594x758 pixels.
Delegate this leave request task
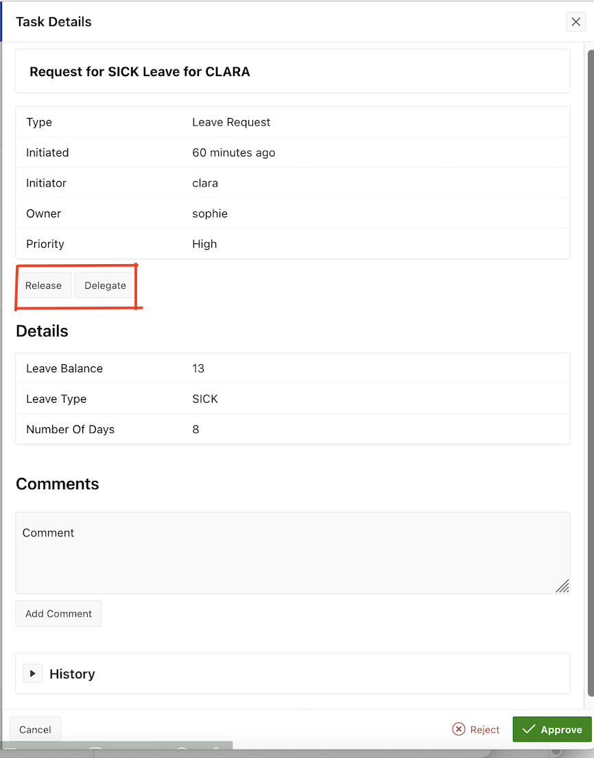105,285
